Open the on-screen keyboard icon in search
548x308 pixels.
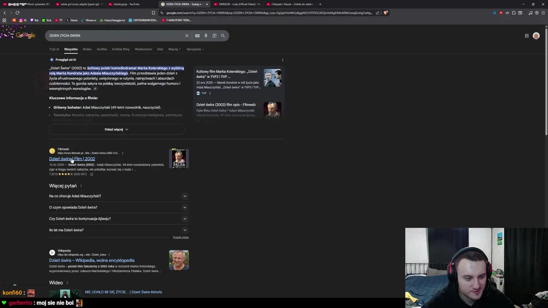[197, 36]
